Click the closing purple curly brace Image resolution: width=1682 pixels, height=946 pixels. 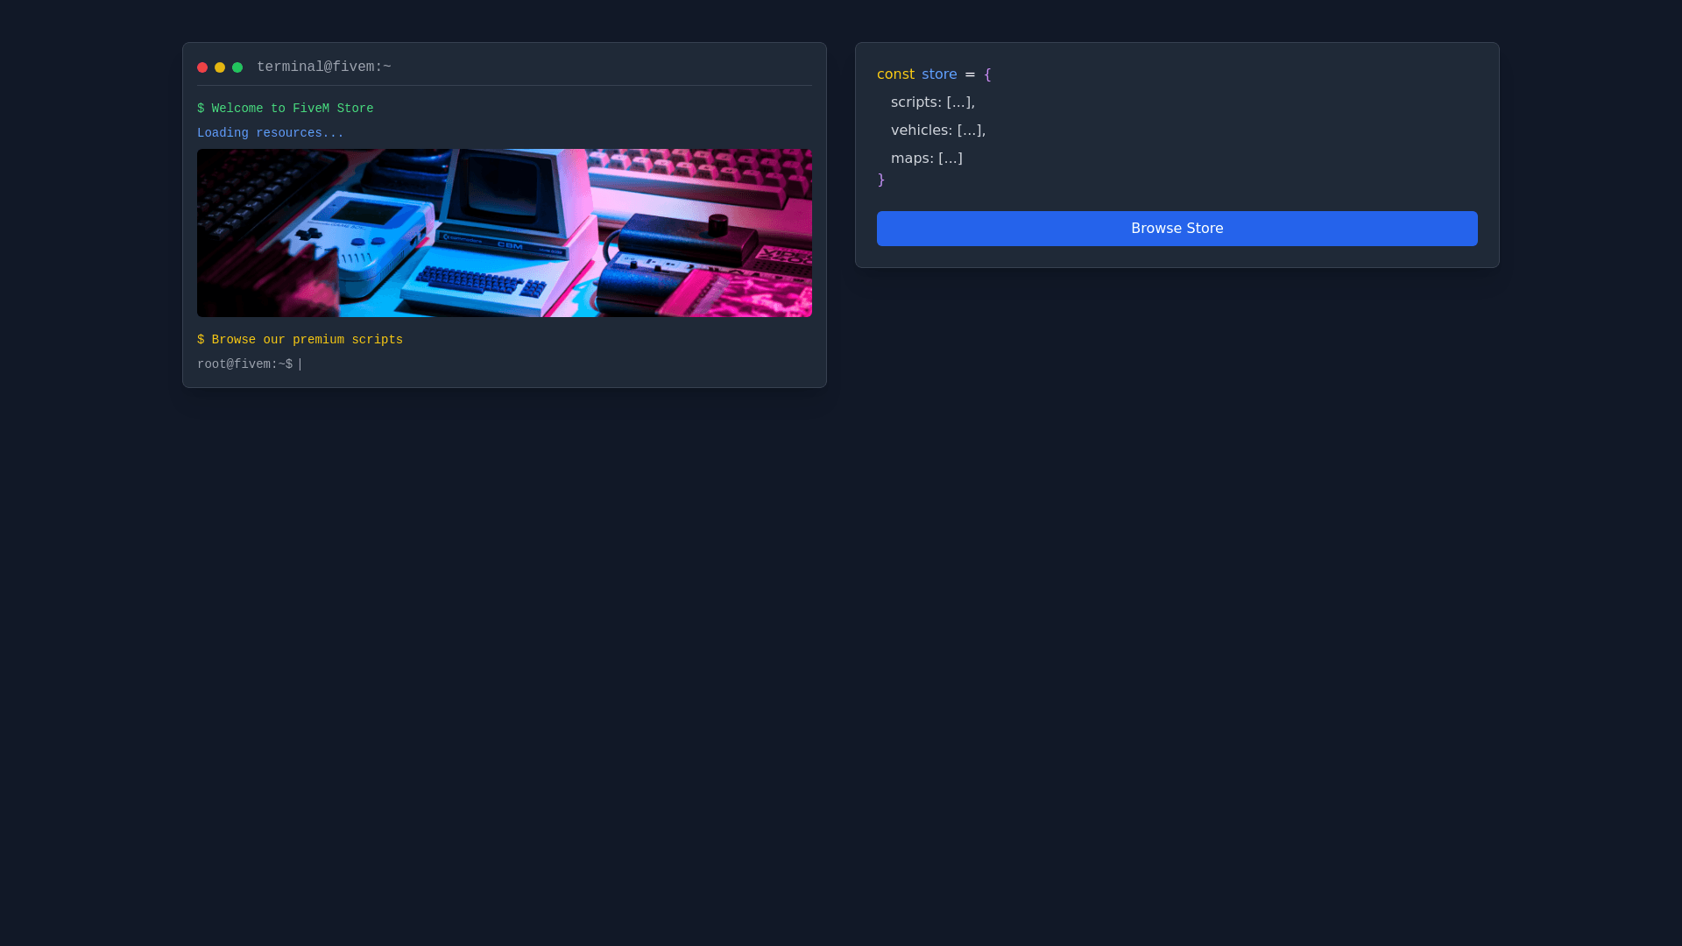tap(881, 180)
